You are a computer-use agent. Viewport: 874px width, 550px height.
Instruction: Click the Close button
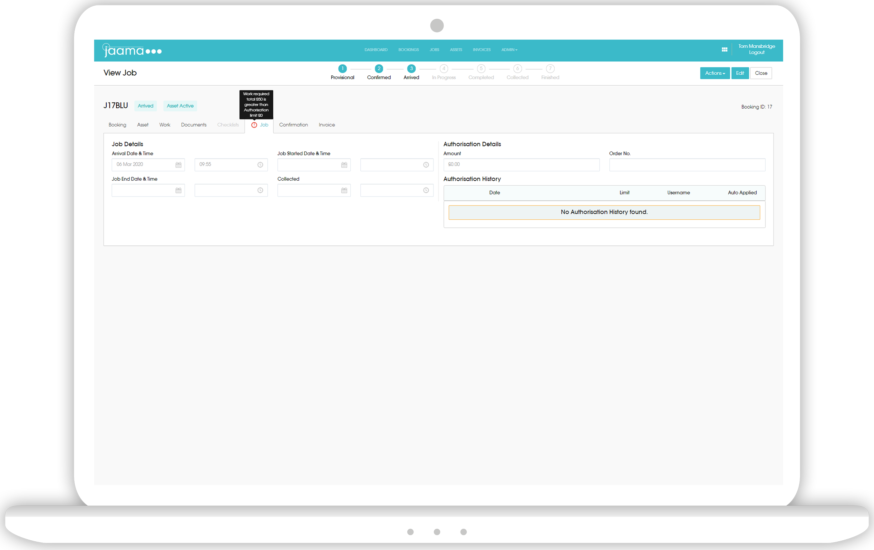761,73
